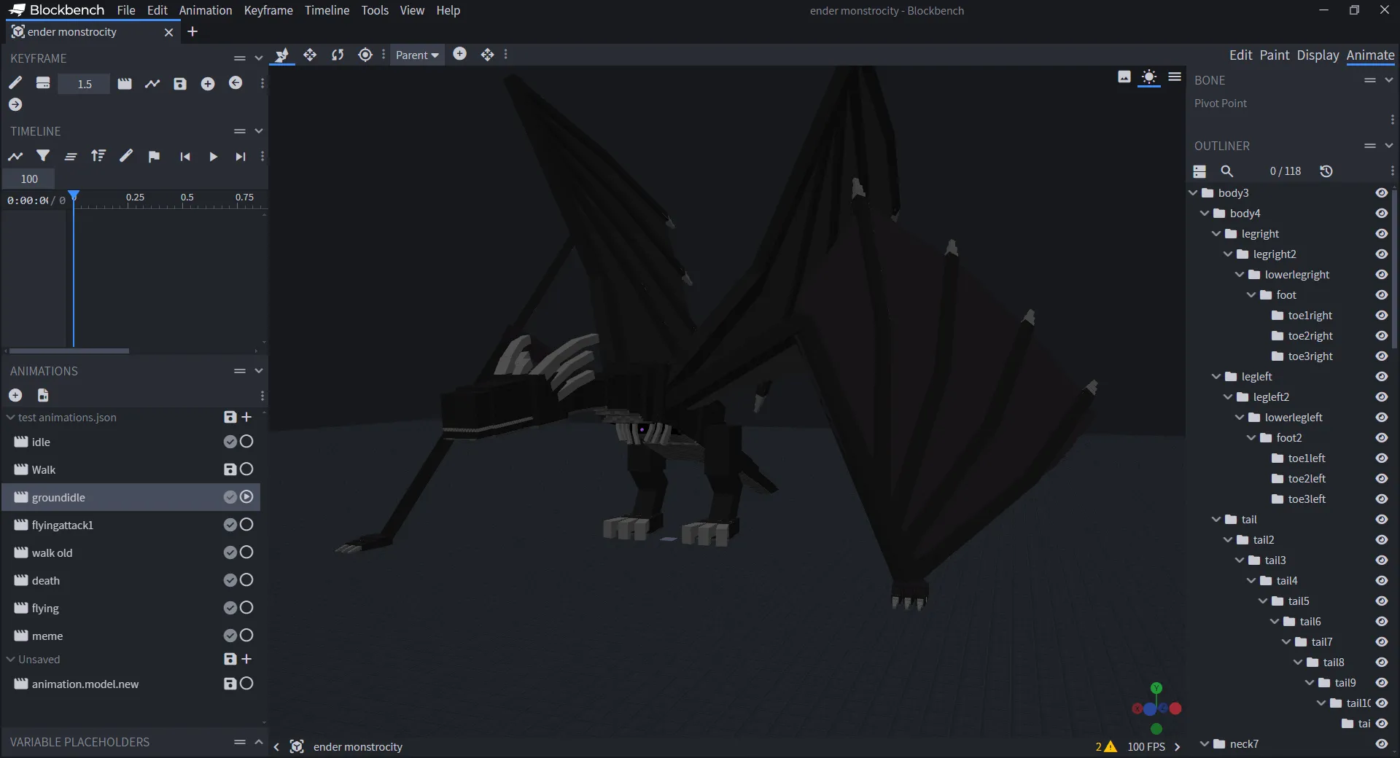Image resolution: width=1400 pixels, height=758 pixels.
Task: Open the viewport screenshot image icon
Action: [x=1124, y=77]
